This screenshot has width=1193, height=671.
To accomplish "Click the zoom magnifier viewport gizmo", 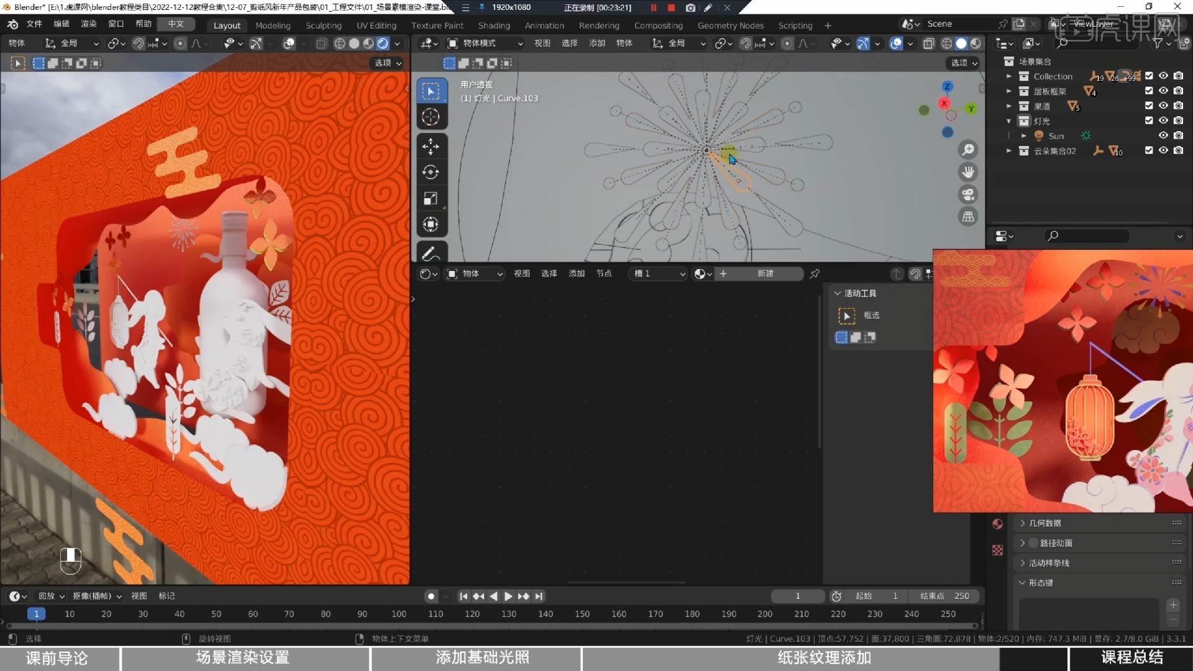I will (967, 150).
